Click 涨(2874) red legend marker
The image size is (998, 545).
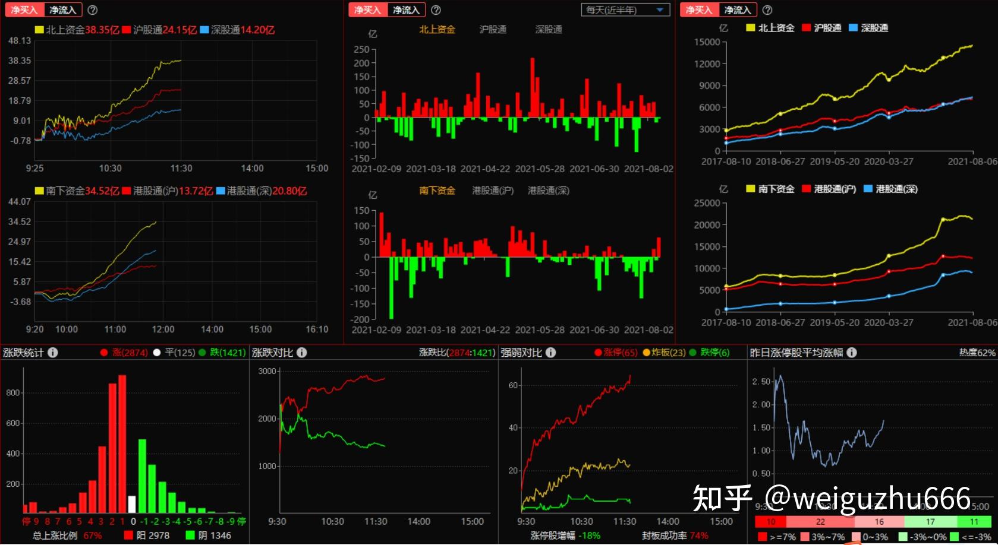[x=104, y=353]
